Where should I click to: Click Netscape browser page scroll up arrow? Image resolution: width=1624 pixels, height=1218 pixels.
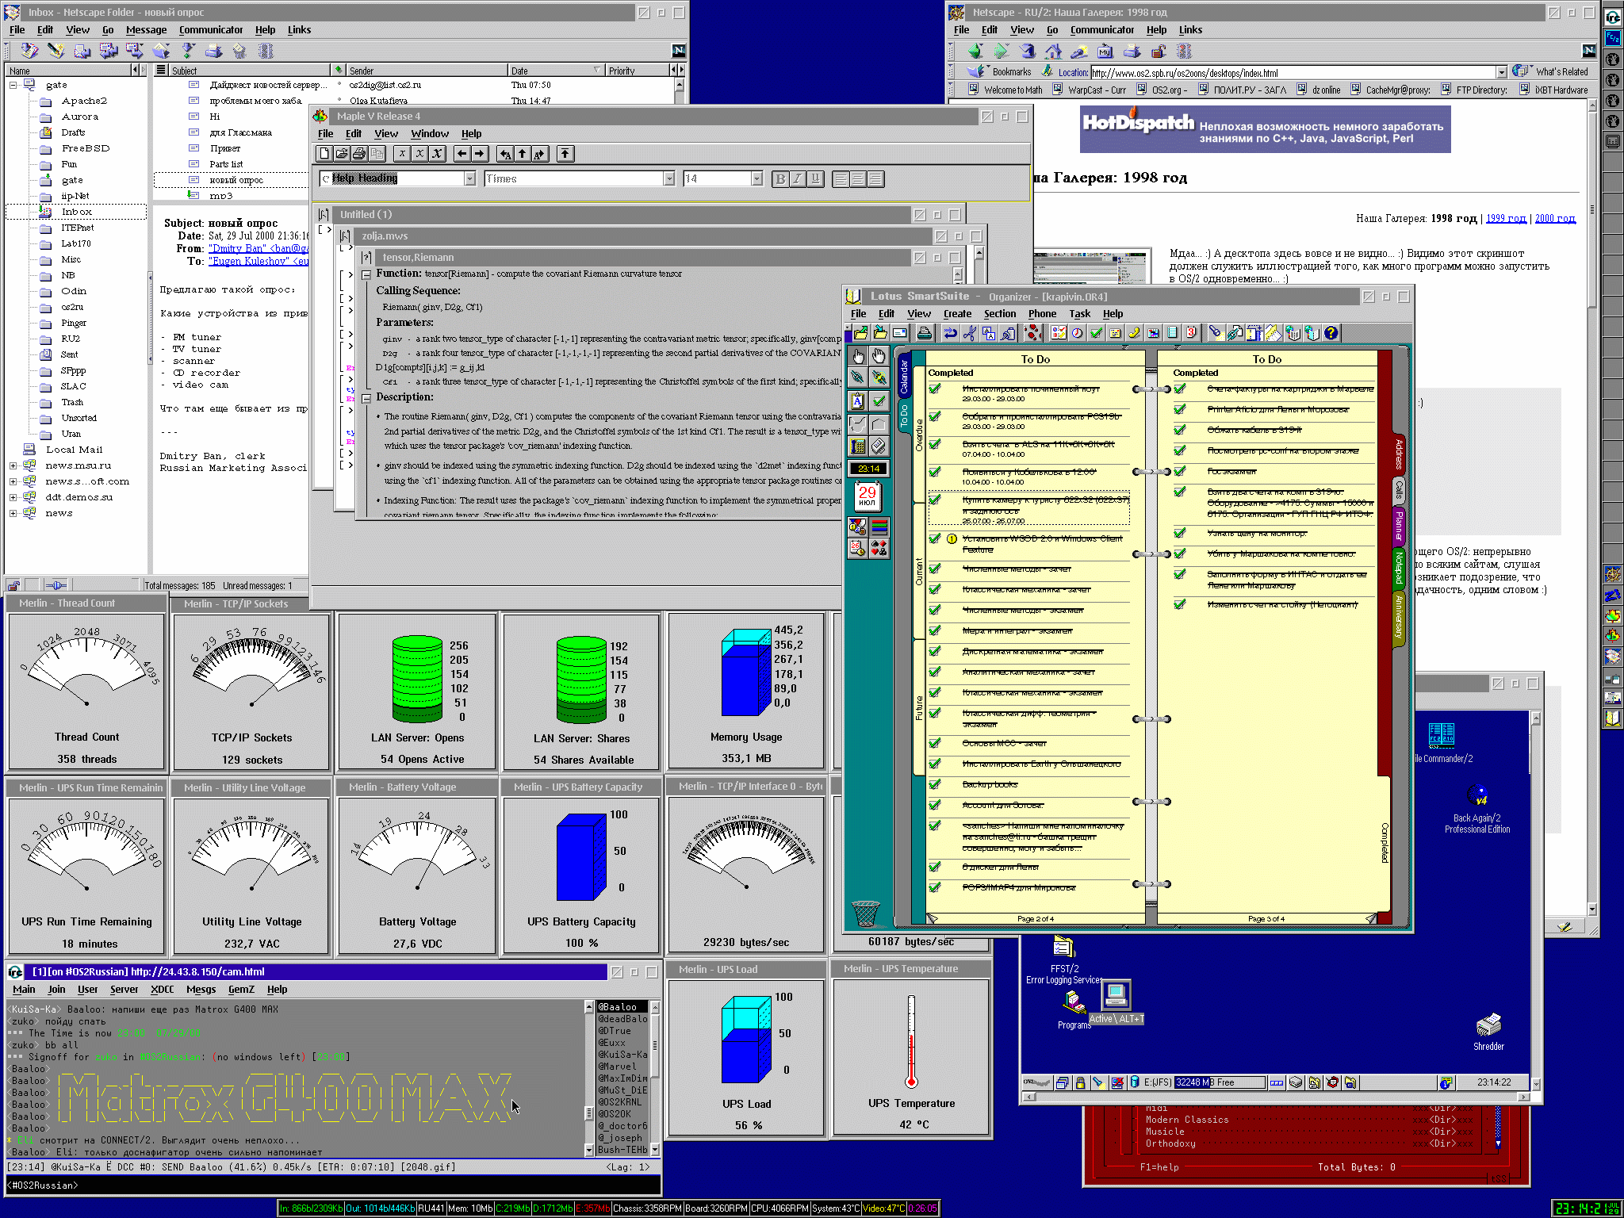click(1592, 107)
